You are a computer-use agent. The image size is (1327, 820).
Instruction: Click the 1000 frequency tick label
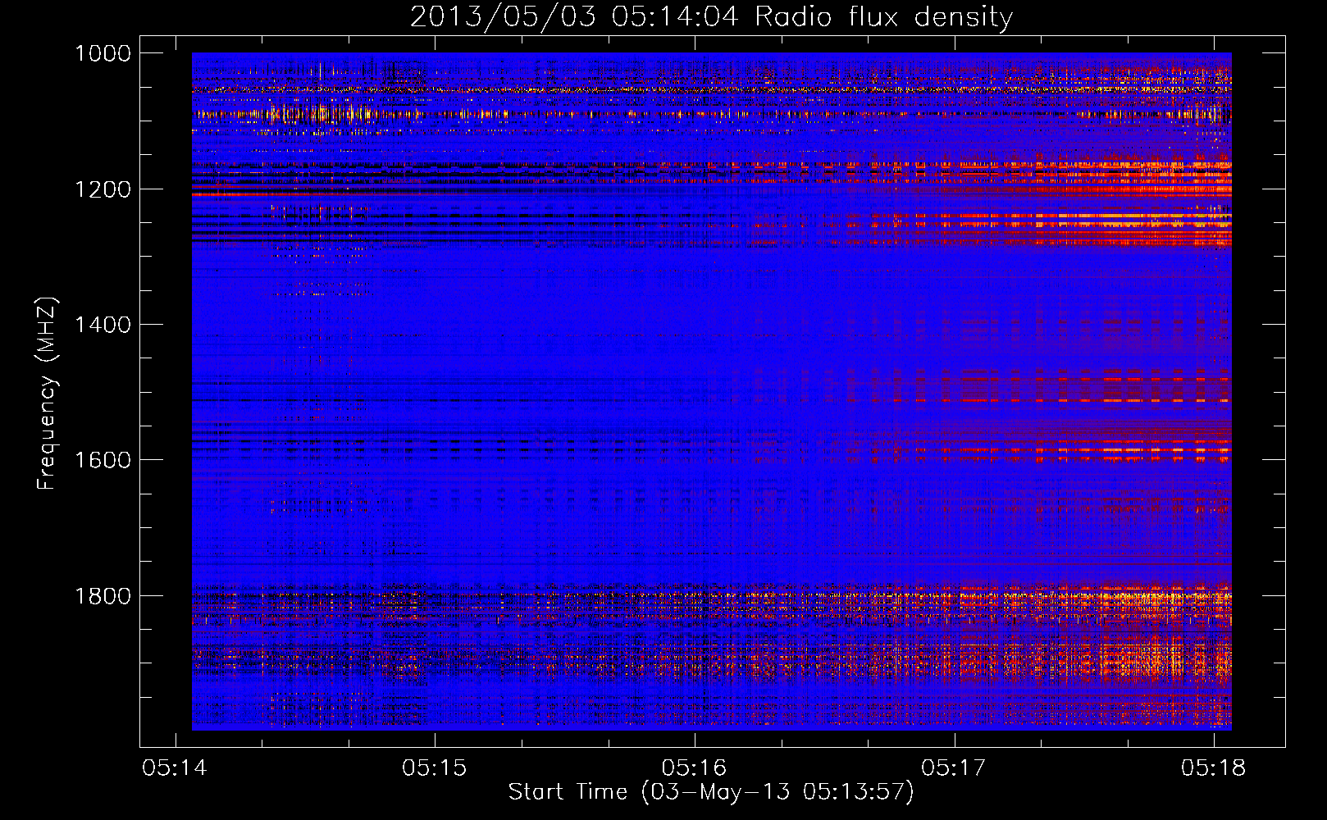click(x=103, y=53)
